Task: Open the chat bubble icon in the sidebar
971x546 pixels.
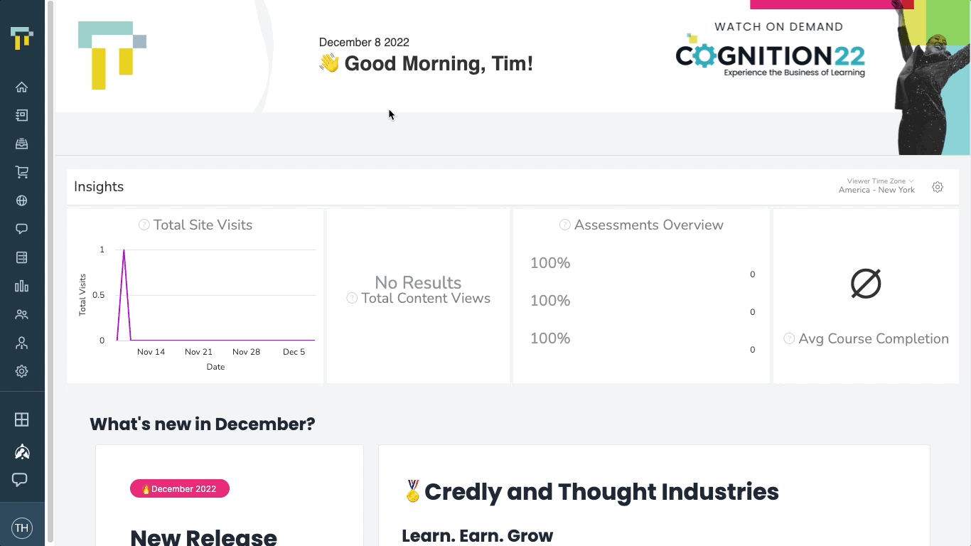Action: 22,228
